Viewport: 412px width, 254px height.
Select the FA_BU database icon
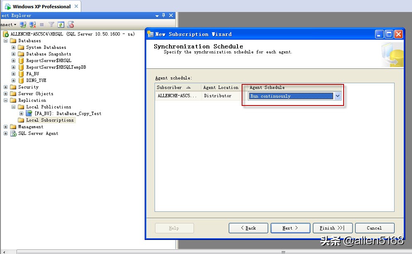21,74
